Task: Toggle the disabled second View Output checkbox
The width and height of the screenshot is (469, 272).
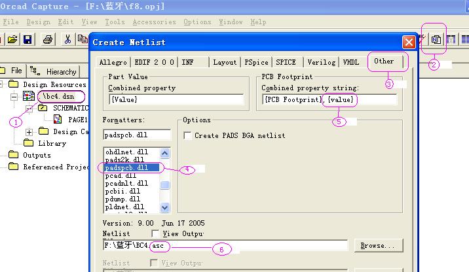Action: [x=154, y=263]
